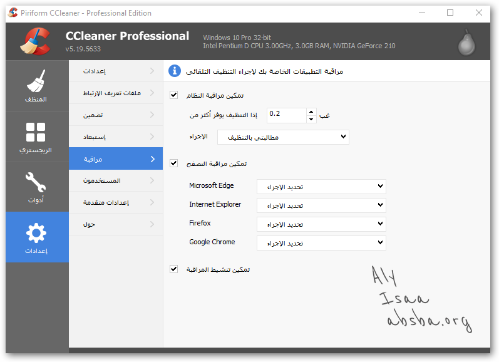
Task: Open the About (حول) section
Action: pos(115,224)
